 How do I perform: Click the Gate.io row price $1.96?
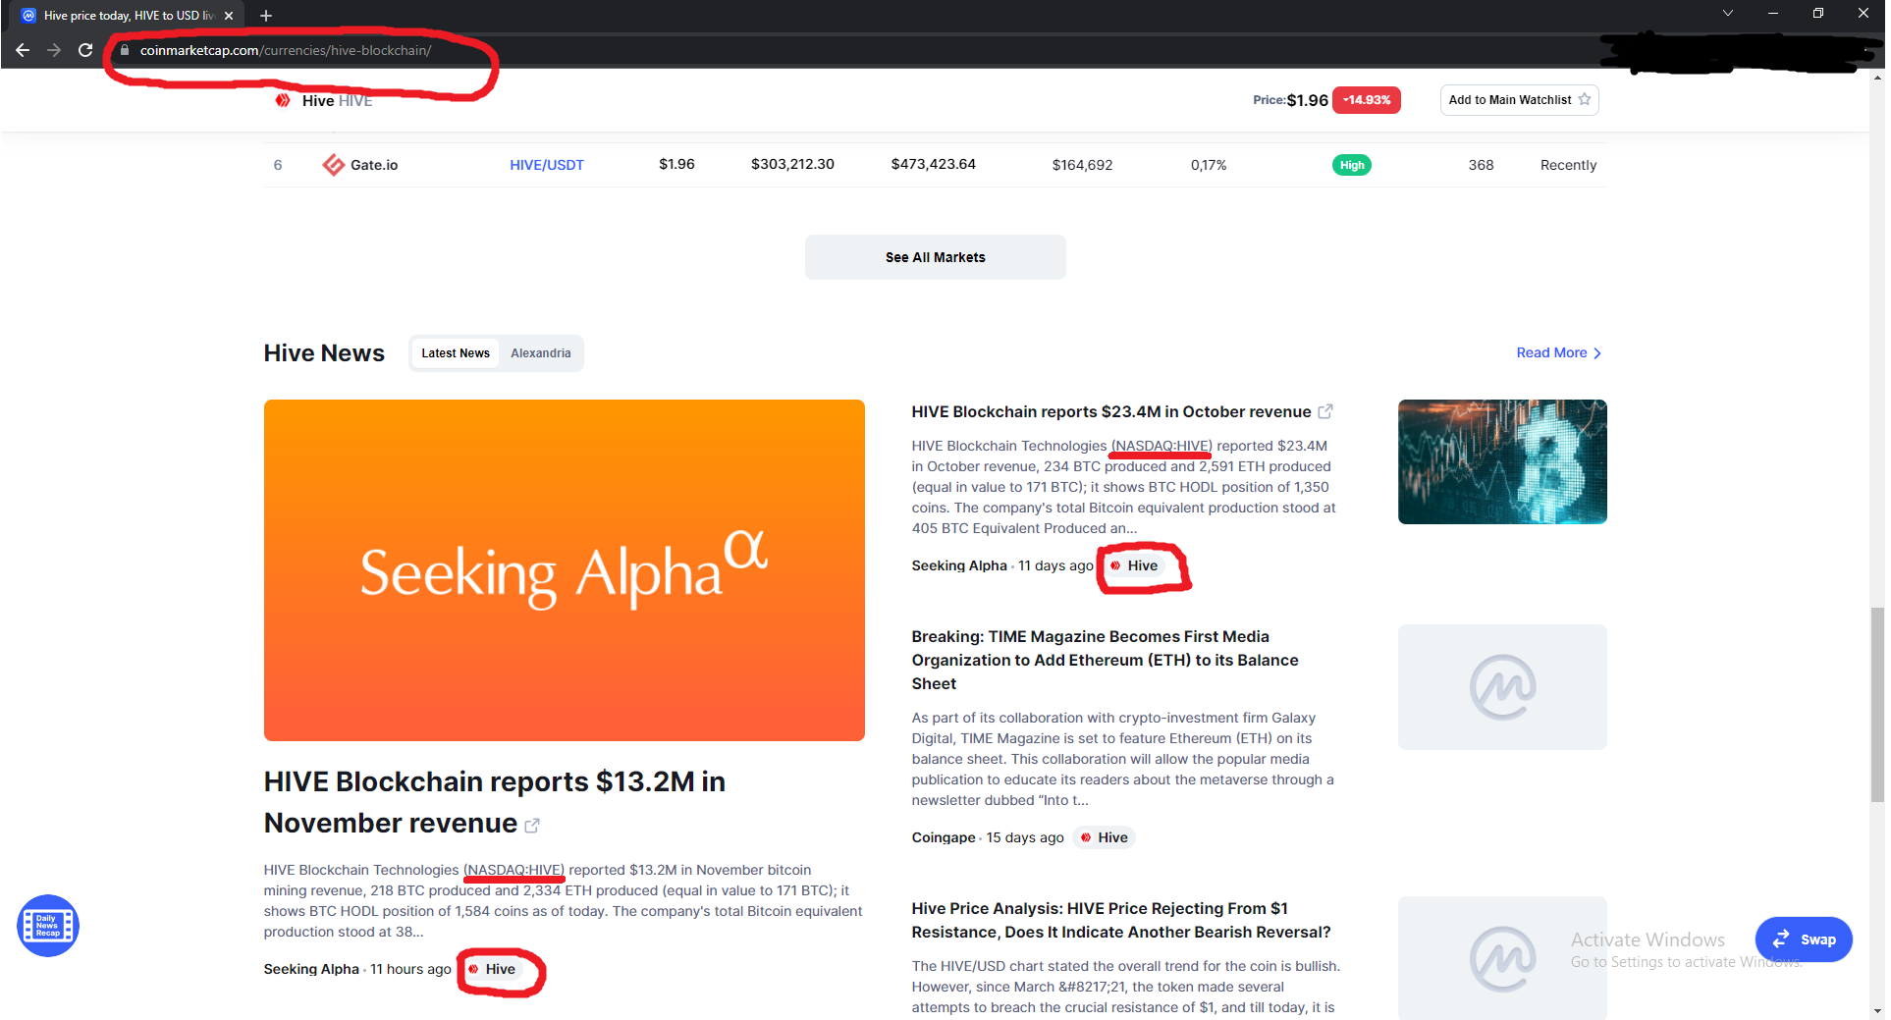click(x=676, y=164)
